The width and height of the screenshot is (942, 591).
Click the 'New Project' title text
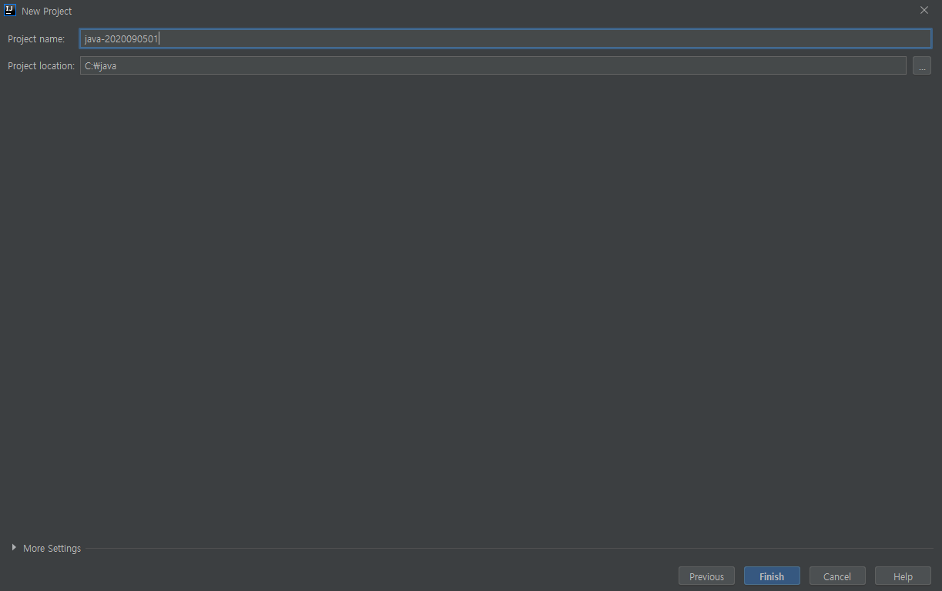(x=47, y=12)
